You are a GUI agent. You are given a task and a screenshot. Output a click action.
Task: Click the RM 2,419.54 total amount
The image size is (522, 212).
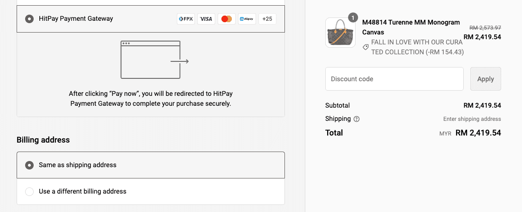(x=478, y=133)
